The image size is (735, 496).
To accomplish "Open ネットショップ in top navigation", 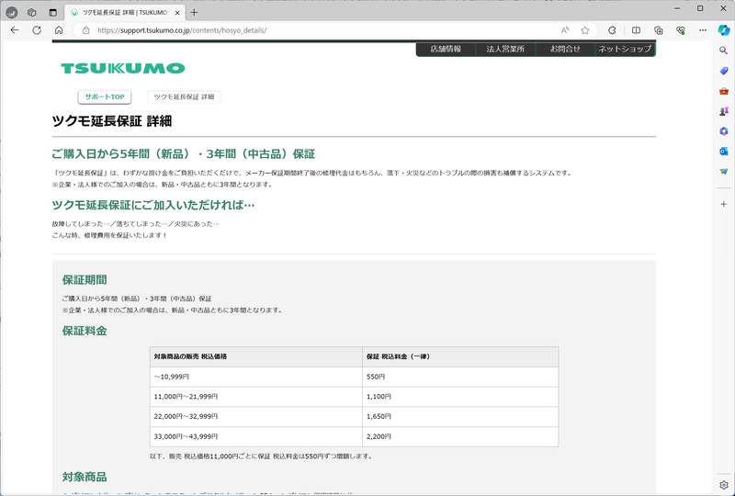I will click(x=625, y=49).
